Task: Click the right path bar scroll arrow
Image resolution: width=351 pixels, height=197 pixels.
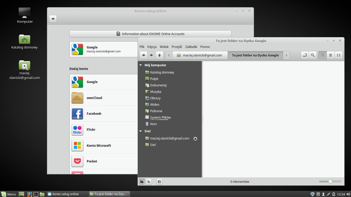Action: coord(286,55)
